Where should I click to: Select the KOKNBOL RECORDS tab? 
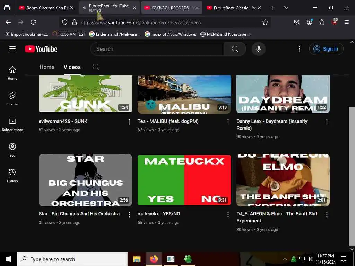point(172,8)
